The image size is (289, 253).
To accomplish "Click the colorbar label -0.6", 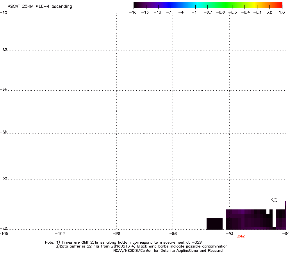I will tap(220, 12).
